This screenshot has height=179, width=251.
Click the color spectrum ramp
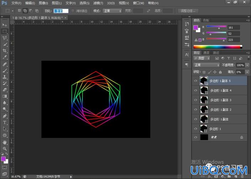[218, 47]
